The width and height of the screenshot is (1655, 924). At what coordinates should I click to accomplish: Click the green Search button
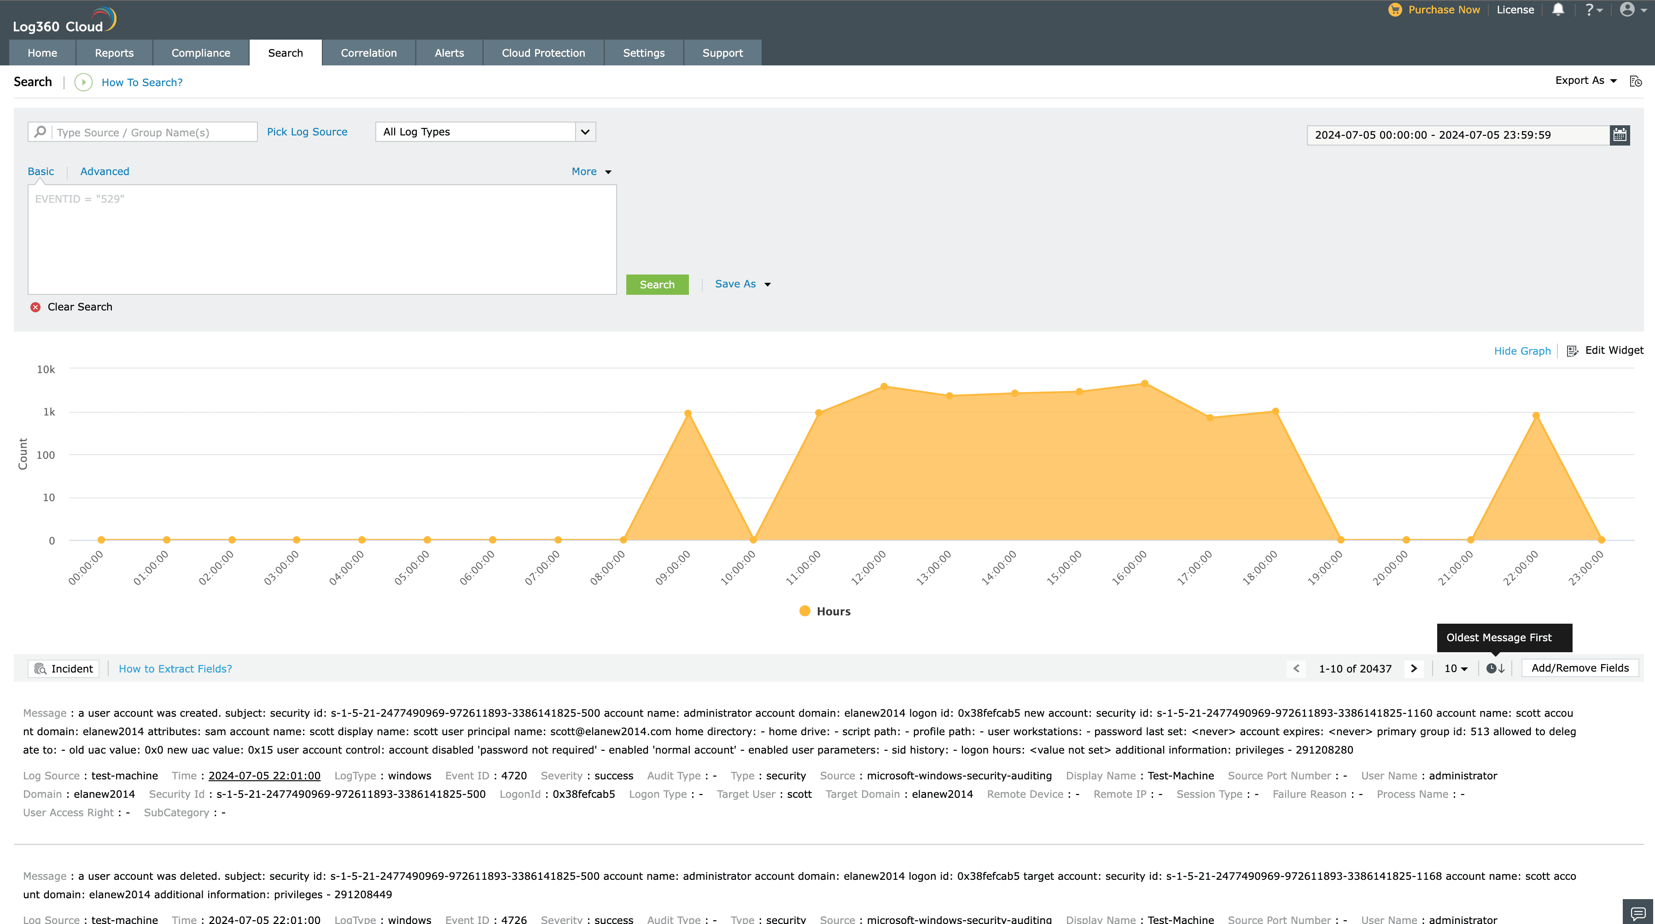tap(657, 285)
